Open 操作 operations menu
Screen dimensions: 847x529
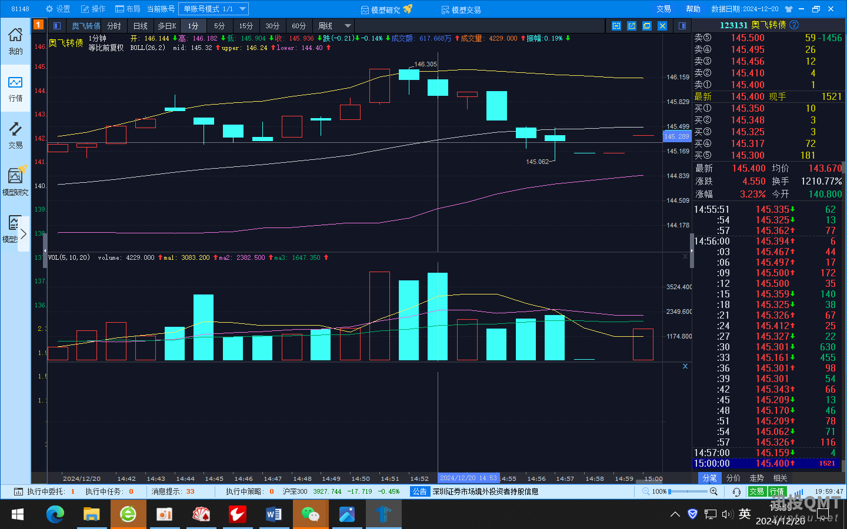(93, 9)
